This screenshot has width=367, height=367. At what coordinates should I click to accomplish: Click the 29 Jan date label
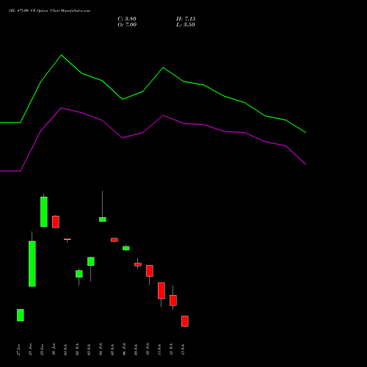point(43,349)
